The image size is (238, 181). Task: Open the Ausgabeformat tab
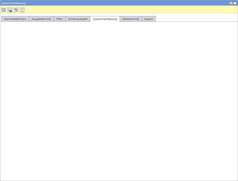41,19
